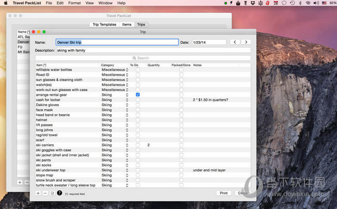Click the linked-rings icon beside Bluetooth in menu bar
The width and height of the screenshot is (337, 209).
click(308, 3)
